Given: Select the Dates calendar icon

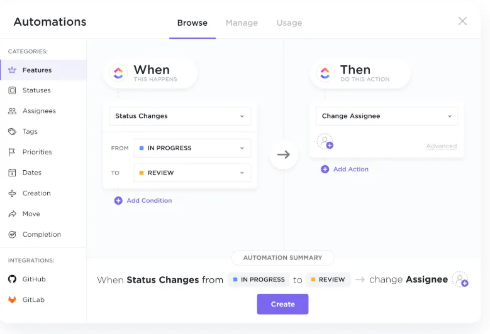Looking at the screenshot, I should tap(12, 173).
